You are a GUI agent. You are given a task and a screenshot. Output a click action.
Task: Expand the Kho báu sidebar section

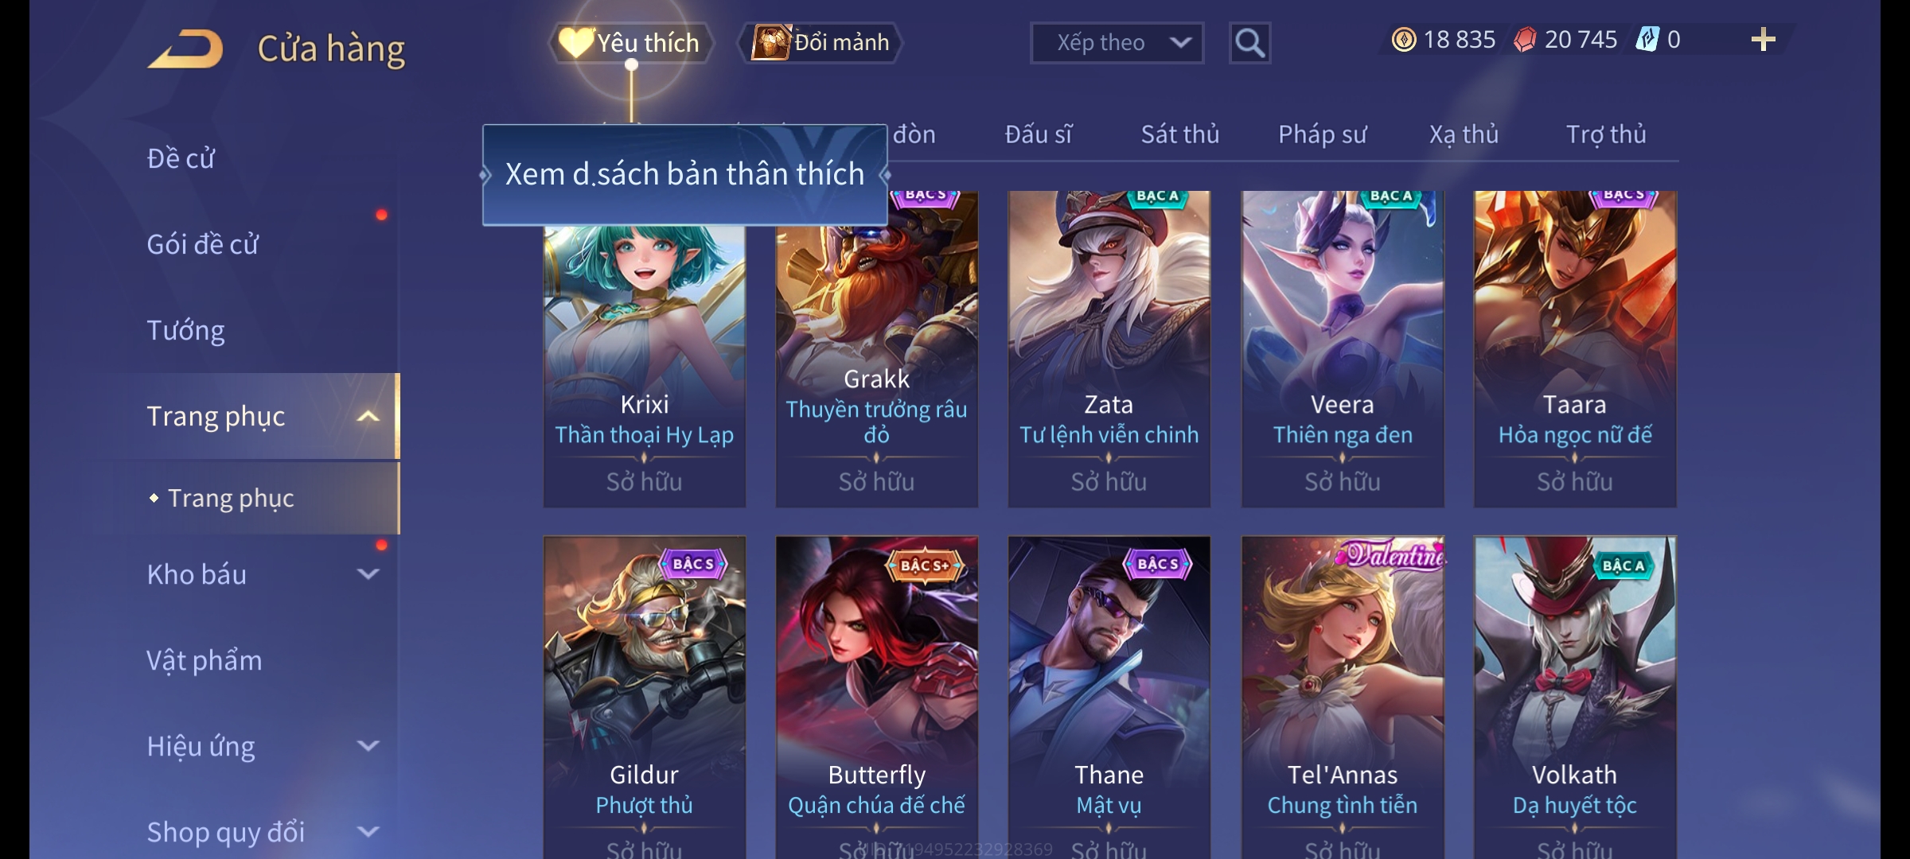click(368, 573)
